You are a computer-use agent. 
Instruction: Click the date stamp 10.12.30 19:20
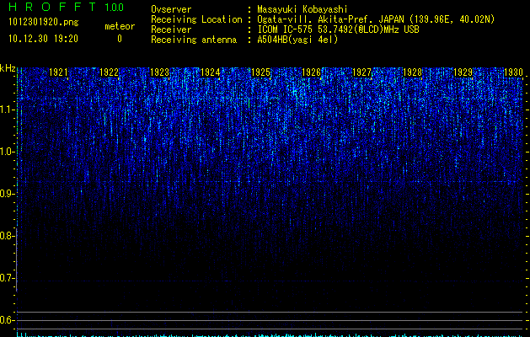tap(43, 39)
